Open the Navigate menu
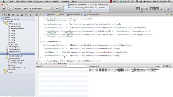This screenshot has height=97, width=173. point(38,1)
